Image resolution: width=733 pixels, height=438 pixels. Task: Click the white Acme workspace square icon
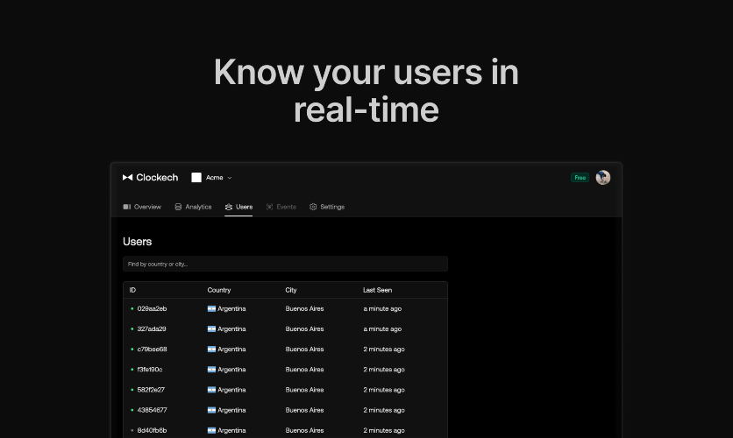(196, 178)
